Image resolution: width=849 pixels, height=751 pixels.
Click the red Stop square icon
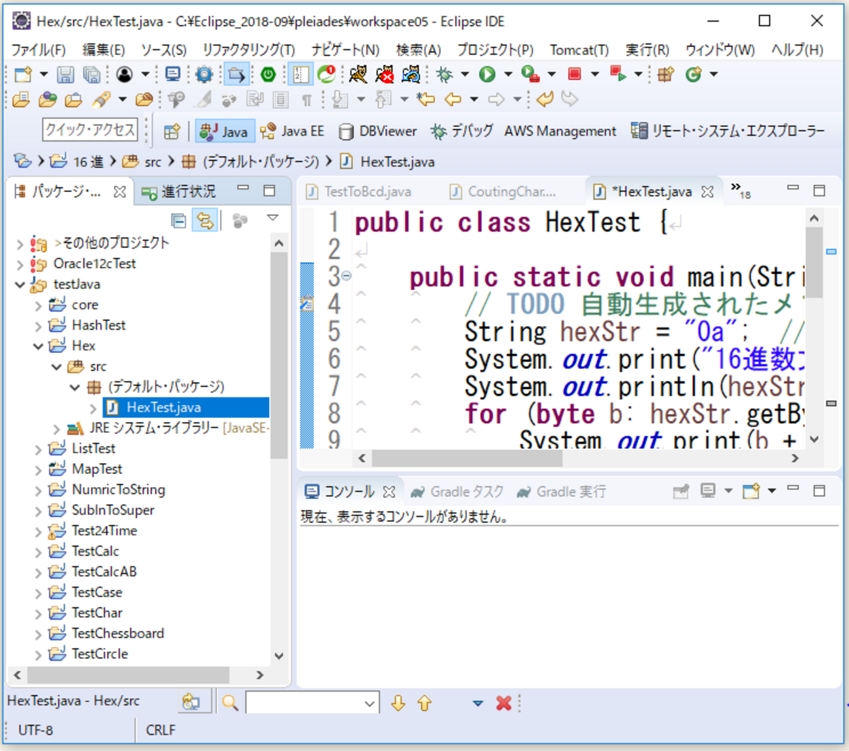[575, 74]
